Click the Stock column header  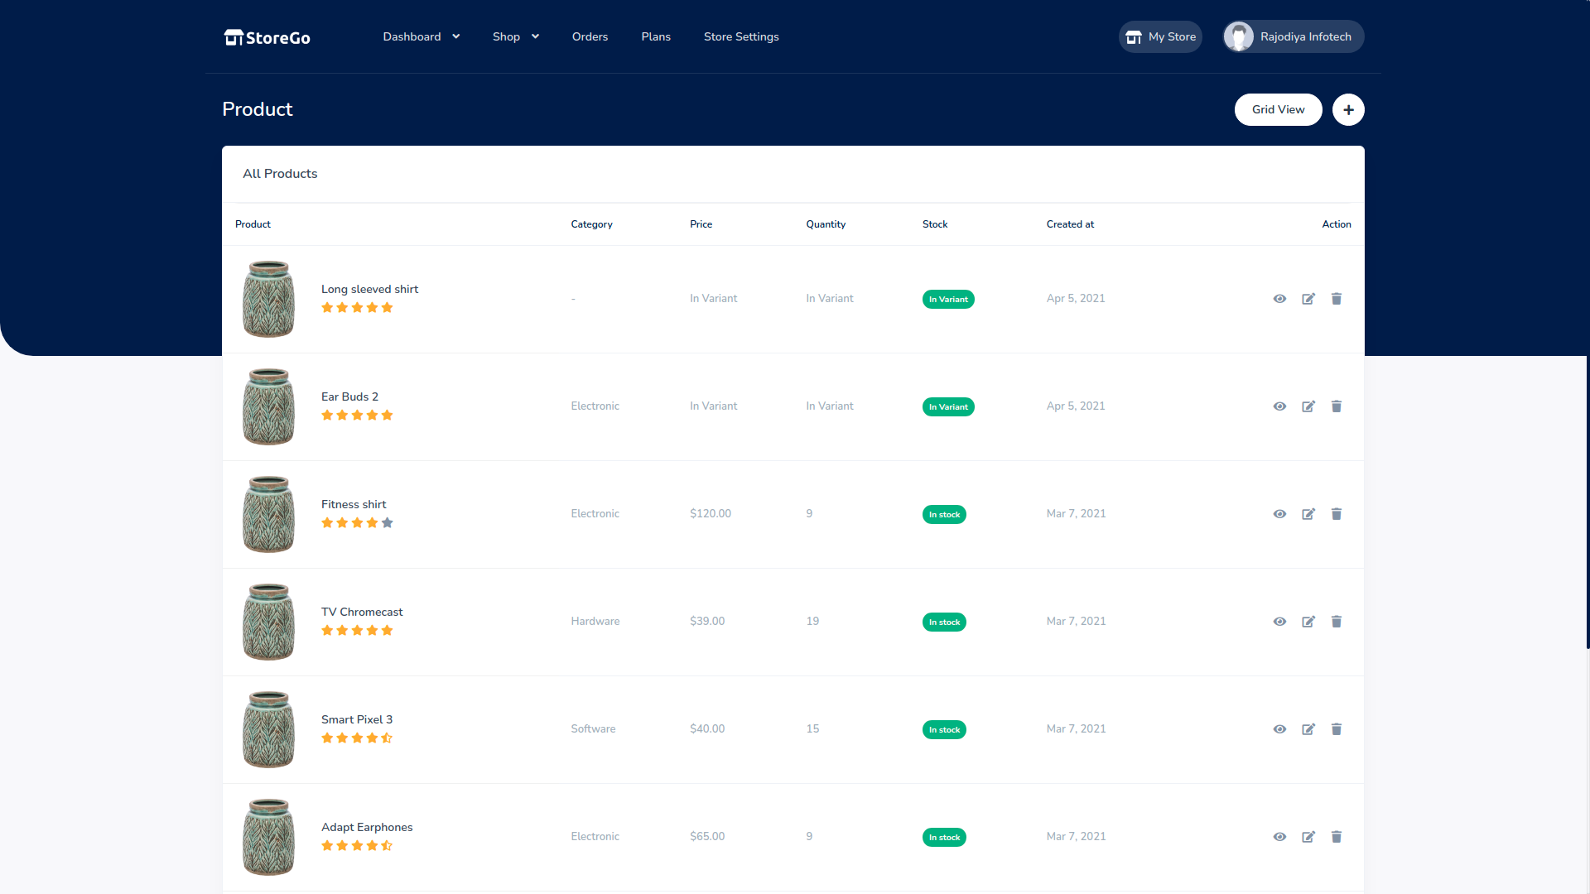935,224
